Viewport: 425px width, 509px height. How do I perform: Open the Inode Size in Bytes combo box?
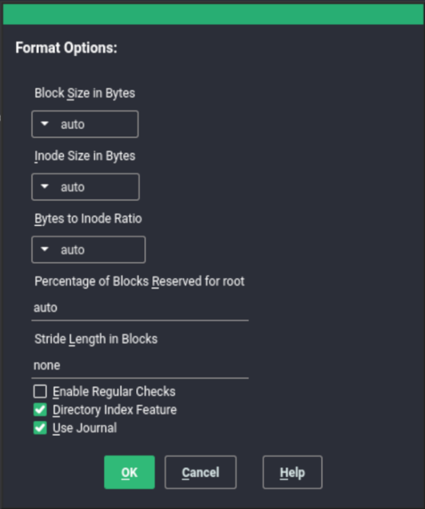pyautogui.click(x=86, y=187)
